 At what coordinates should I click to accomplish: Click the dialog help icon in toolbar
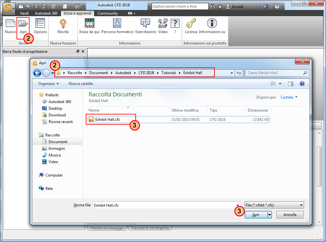click(302, 84)
